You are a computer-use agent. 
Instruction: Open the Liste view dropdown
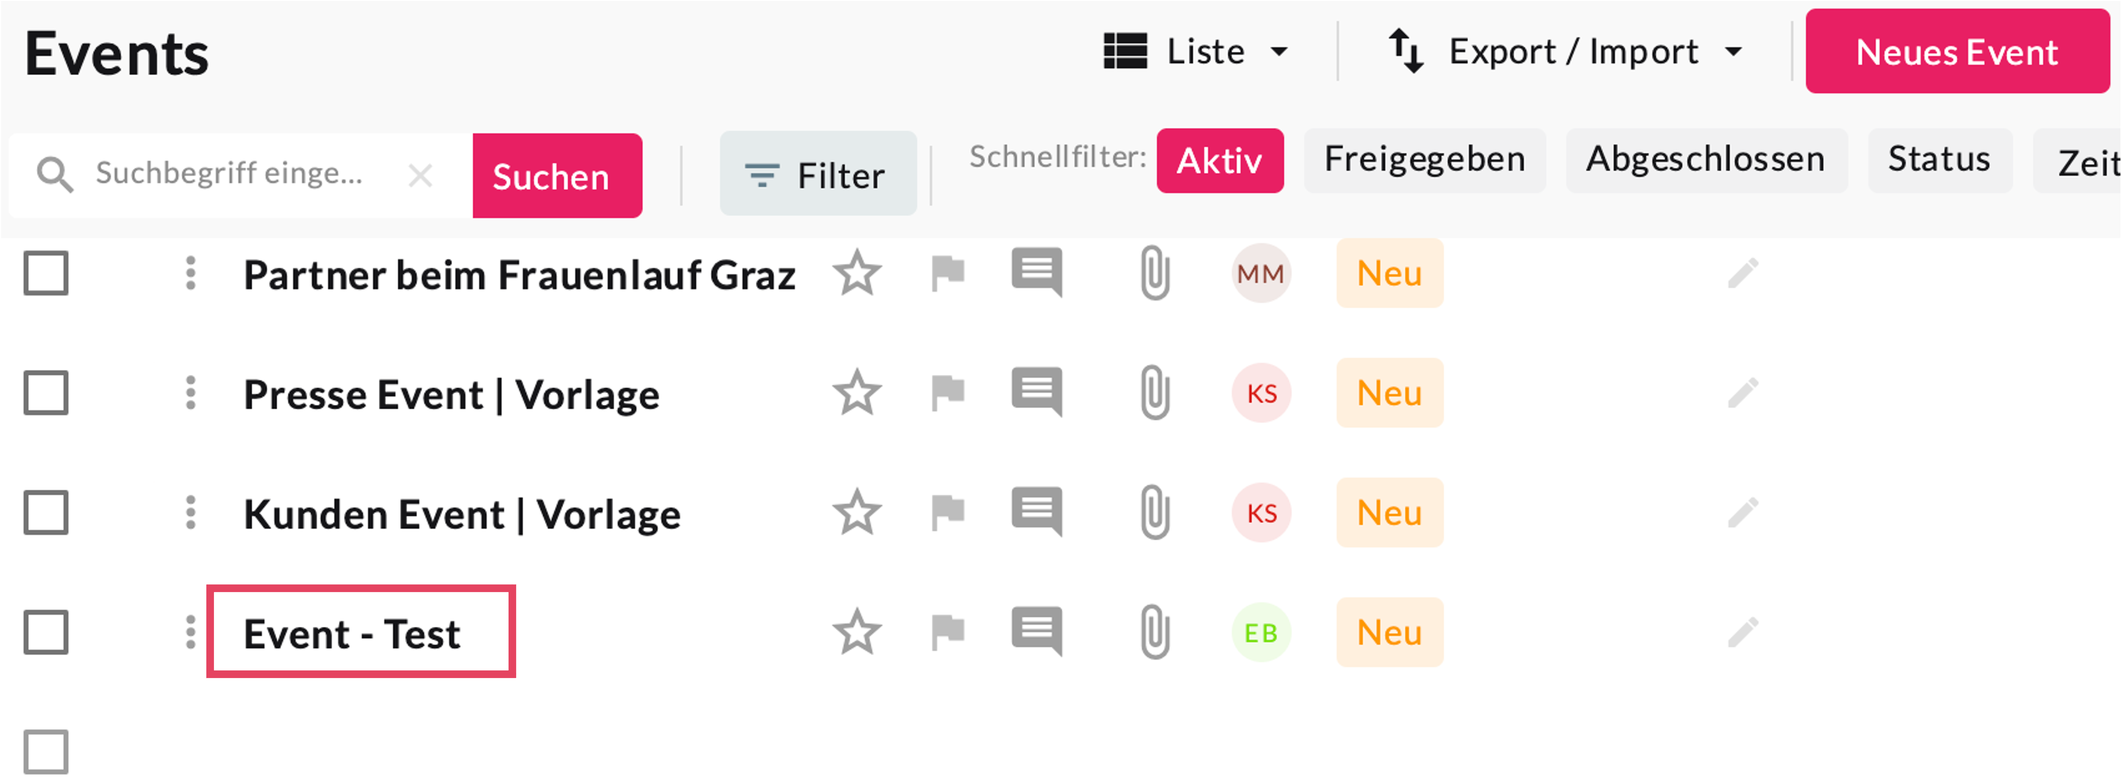pos(1195,52)
